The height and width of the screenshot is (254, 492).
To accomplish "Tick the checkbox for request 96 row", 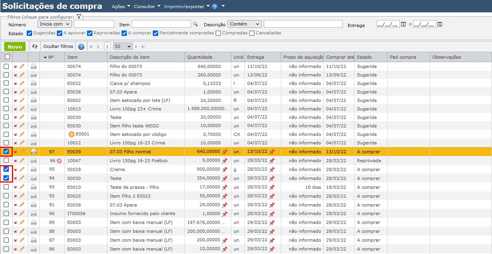I will (x=7, y=161).
